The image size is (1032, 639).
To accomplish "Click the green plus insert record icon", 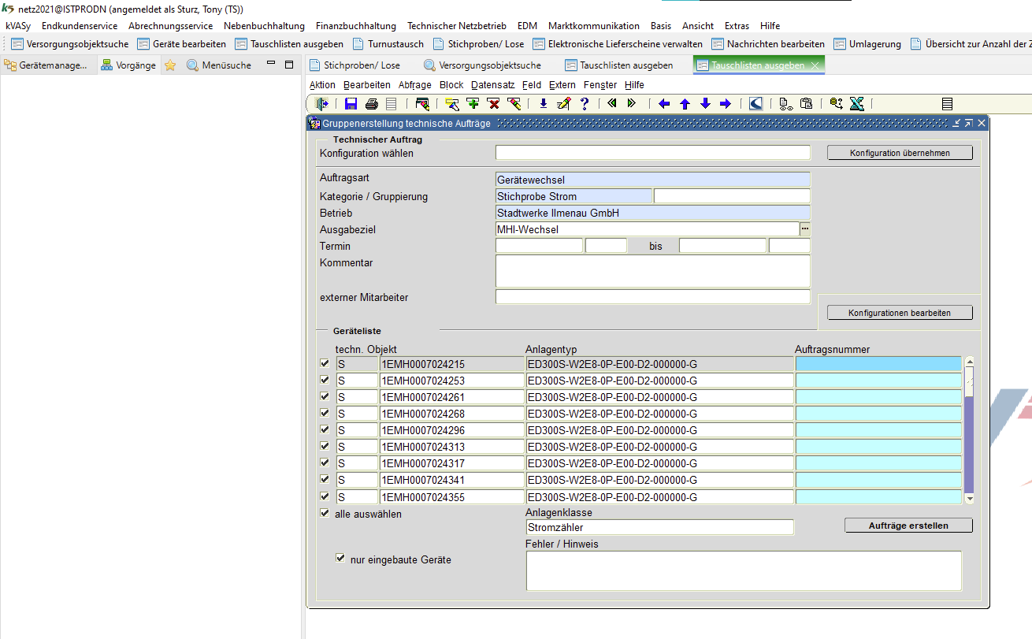I will (x=473, y=103).
